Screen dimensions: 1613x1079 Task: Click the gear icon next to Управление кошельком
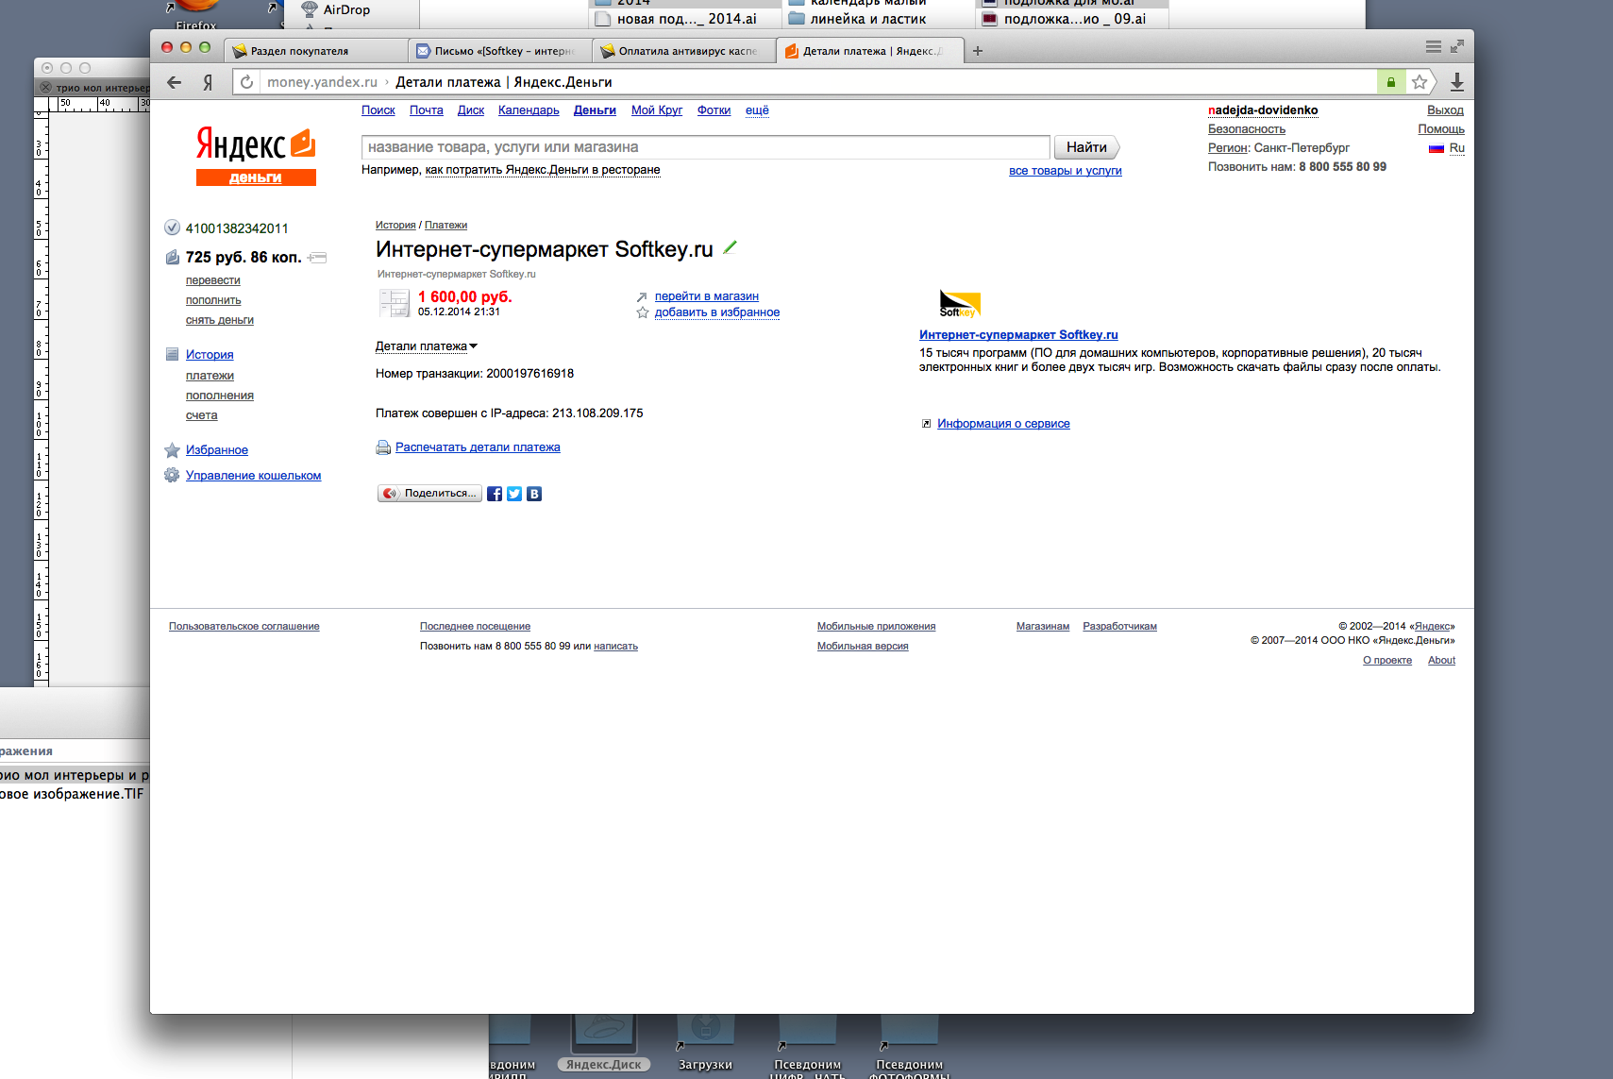pos(172,476)
